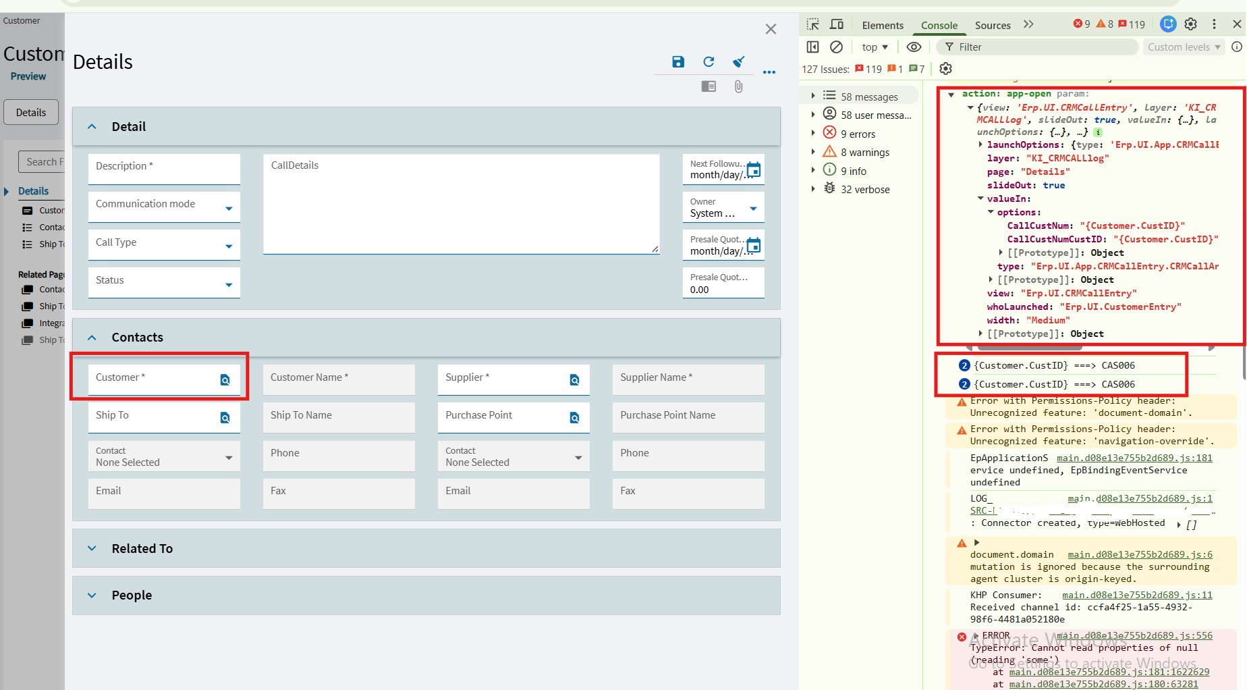Save the call Details form

(x=678, y=62)
